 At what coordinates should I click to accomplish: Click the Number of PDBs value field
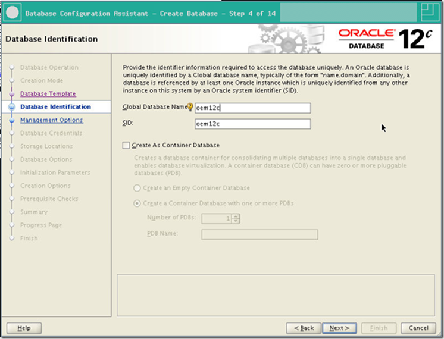[x=217, y=218]
